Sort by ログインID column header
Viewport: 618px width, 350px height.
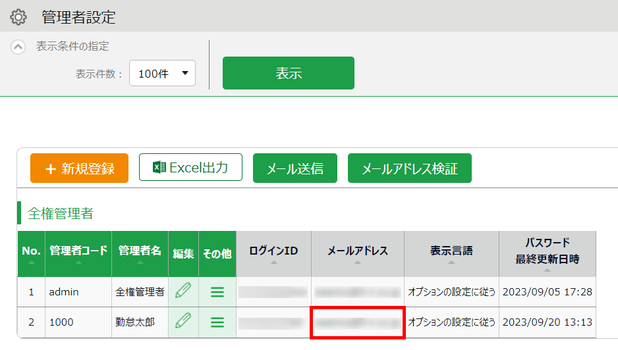click(x=273, y=253)
